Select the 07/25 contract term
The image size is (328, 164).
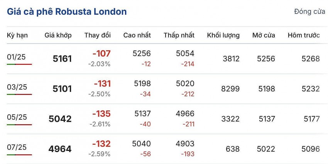coord(17,147)
